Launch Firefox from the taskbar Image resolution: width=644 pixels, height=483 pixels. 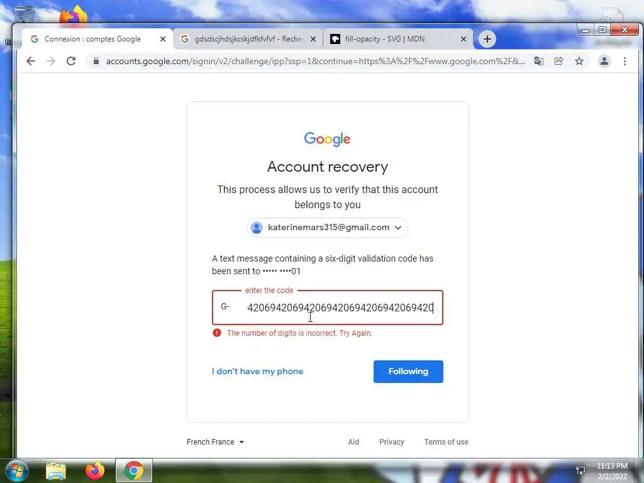click(x=95, y=470)
